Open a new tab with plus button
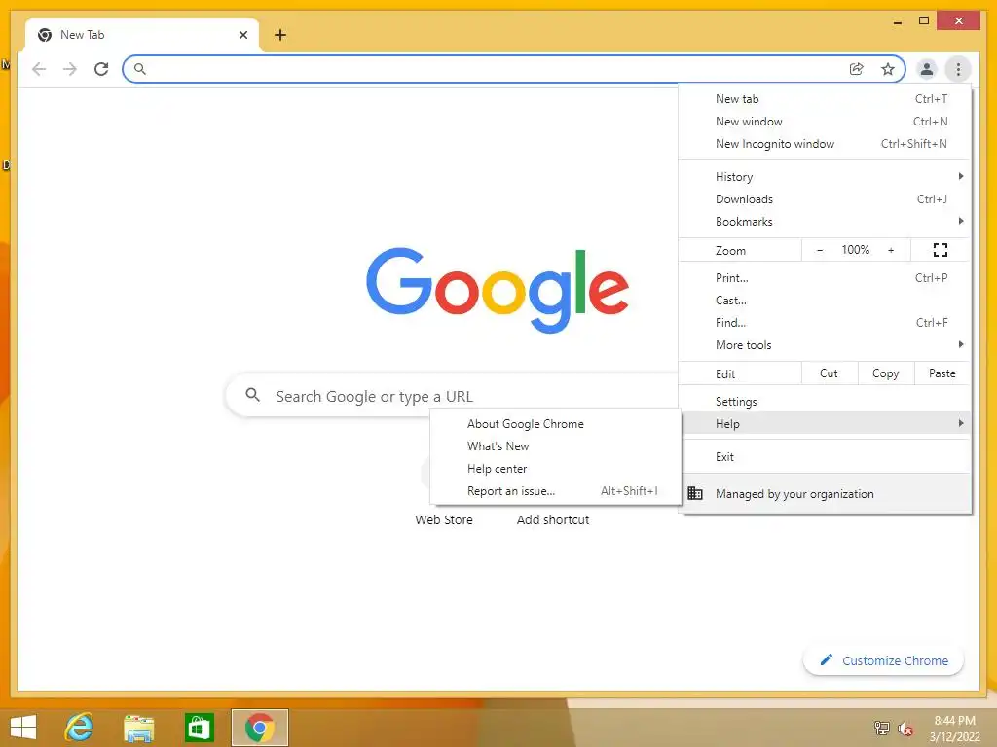Viewport: 997px width, 747px height. [x=279, y=35]
